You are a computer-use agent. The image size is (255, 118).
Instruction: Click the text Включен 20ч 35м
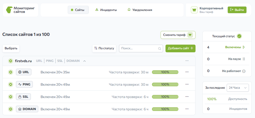tap(55, 72)
